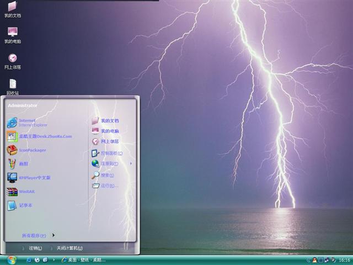Expand 所有程序(P) all programs list
353x265 pixels.
[38, 236]
